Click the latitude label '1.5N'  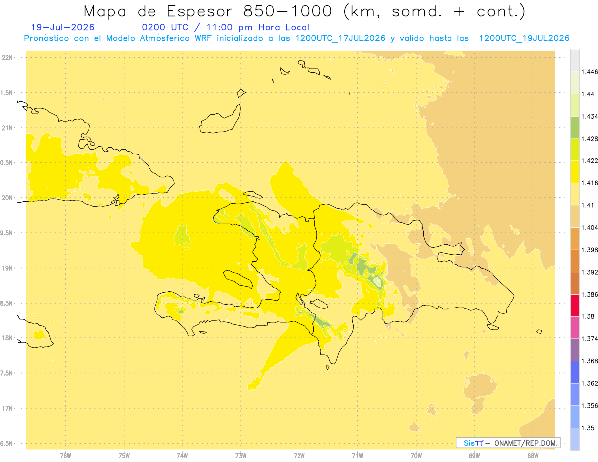tap(7, 93)
